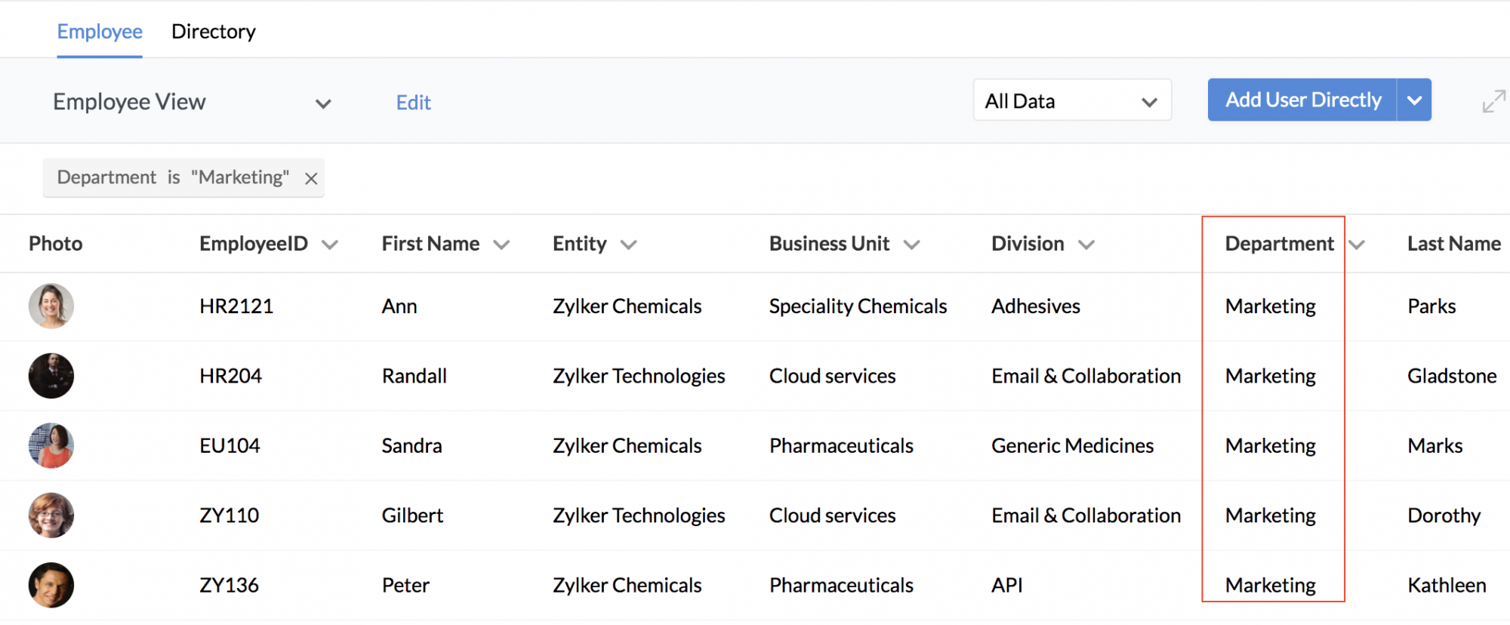Open the EmployeeID column dropdown arrow
The width and height of the screenshot is (1510, 625).
point(330,245)
